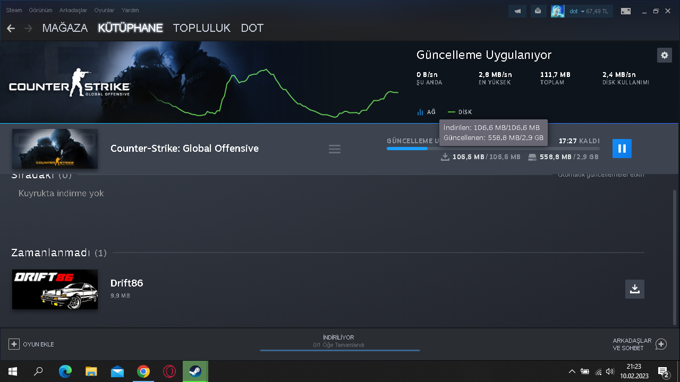Open the Counter-Strike queue handle menu icon
The width and height of the screenshot is (680, 382).
[335, 149]
